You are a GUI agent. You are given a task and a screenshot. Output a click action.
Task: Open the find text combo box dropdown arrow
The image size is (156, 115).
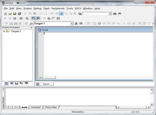[110, 13]
